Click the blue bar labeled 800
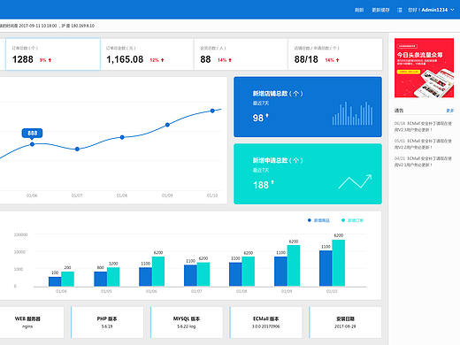This screenshot has width=460, height=345. pos(100,279)
